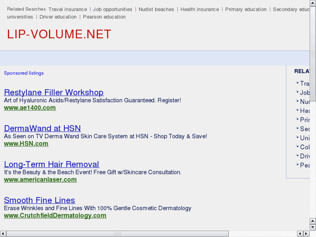Click the sidebar Pri... related link
This screenshot has width=316, height=237.
[x=305, y=120]
